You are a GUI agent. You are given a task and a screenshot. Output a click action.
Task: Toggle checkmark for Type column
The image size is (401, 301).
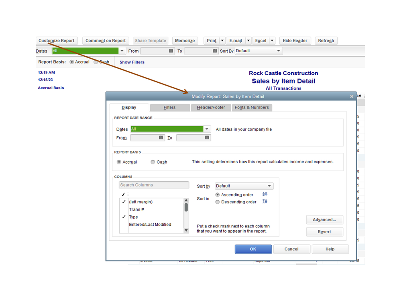[x=124, y=217]
